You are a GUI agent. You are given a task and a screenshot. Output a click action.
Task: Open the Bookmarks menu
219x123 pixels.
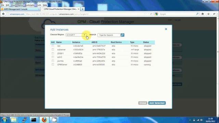[x=30, y=5]
